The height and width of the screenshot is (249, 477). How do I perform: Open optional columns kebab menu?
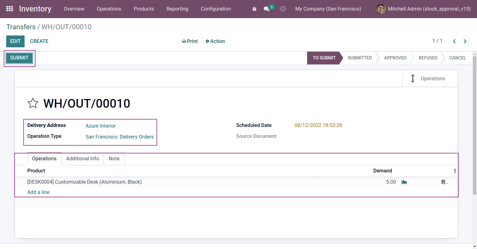[455, 171]
